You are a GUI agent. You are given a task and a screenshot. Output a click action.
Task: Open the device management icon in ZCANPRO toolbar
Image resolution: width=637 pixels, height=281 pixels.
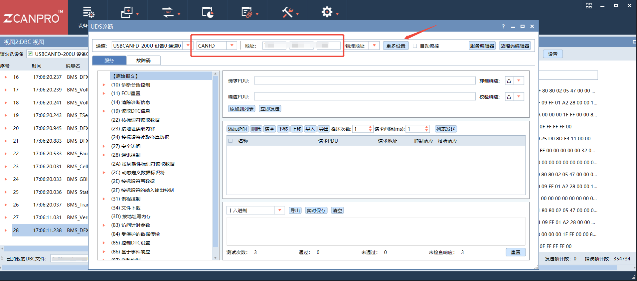coord(88,12)
